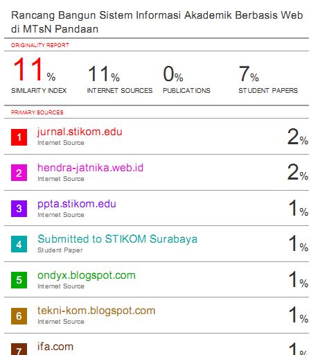The width and height of the screenshot is (320, 355).
Task: Click the teal source number 4 badge
Action: (x=19, y=244)
